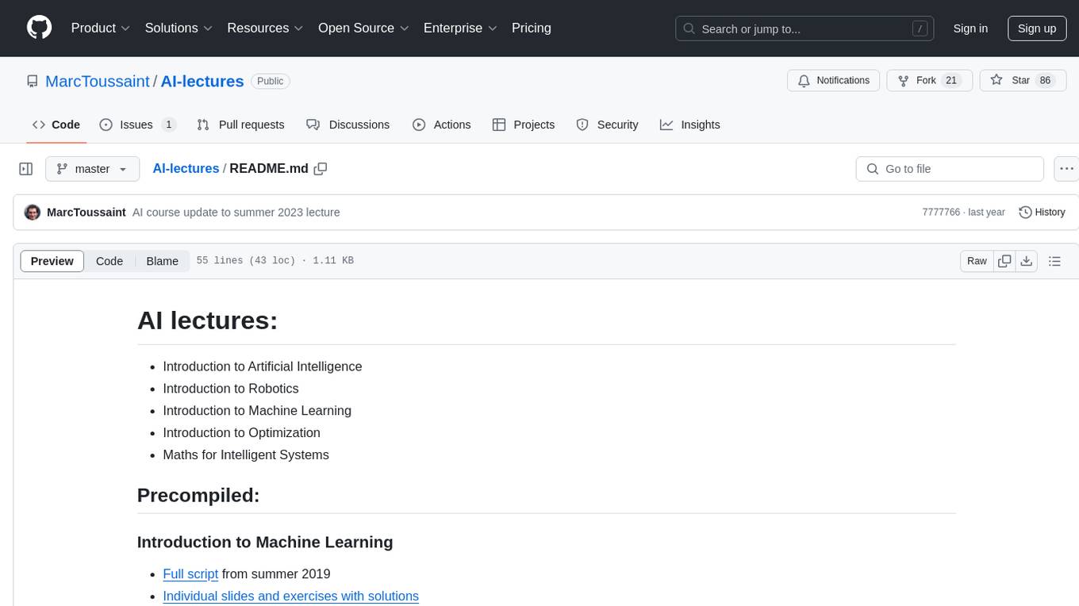Open the Security tab
Viewport: 1079px width, 606px height.
point(607,125)
